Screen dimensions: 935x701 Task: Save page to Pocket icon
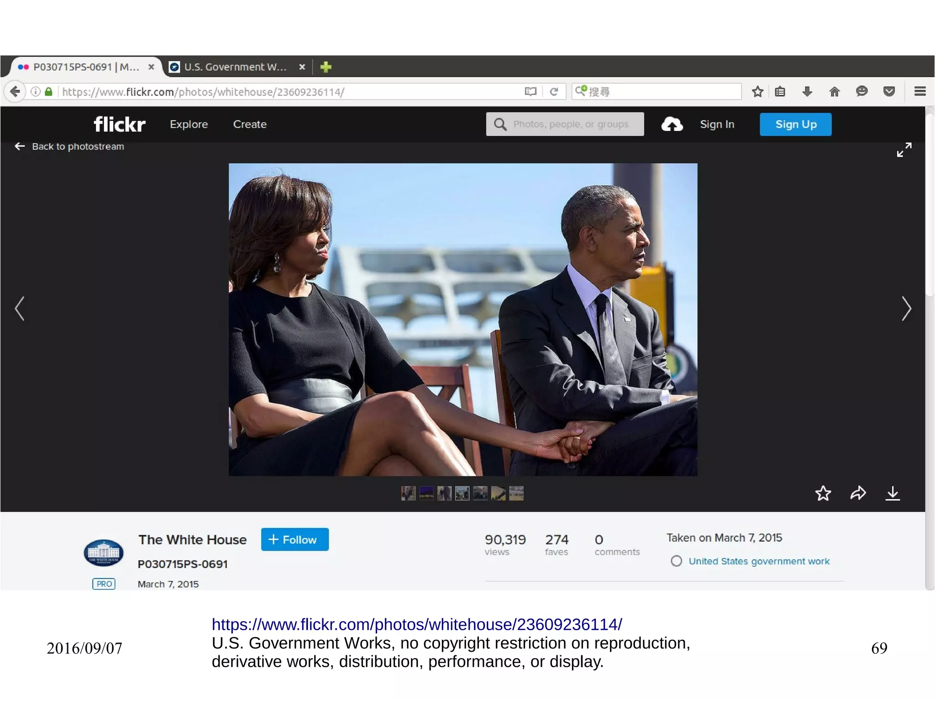pyautogui.click(x=889, y=91)
